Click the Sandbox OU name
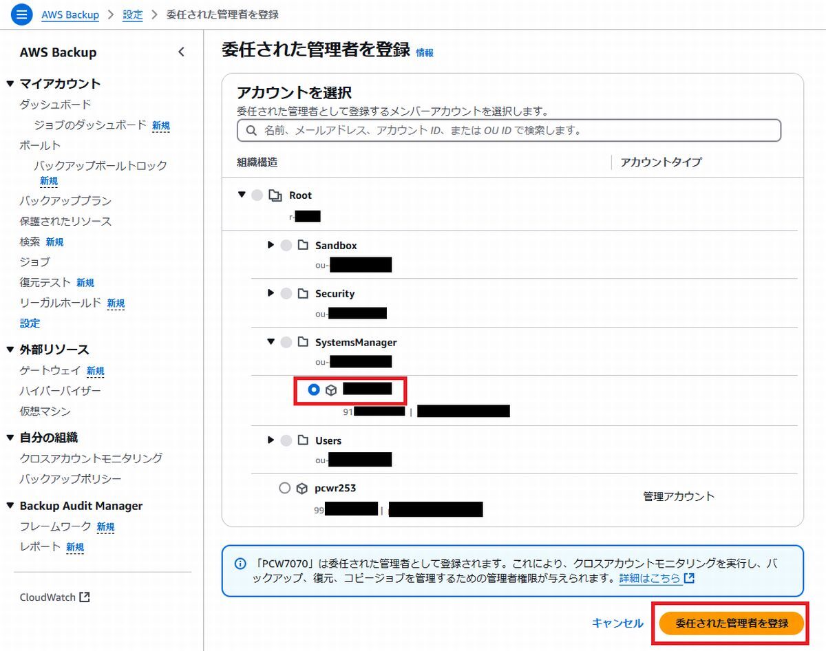Viewport: 826px width, 651px height. click(x=336, y=246)
